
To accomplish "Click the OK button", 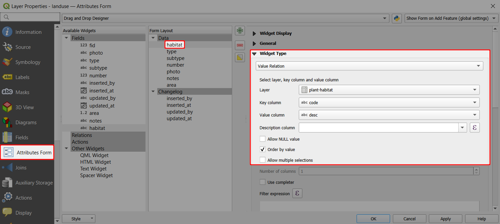I will tap(373, 219).
